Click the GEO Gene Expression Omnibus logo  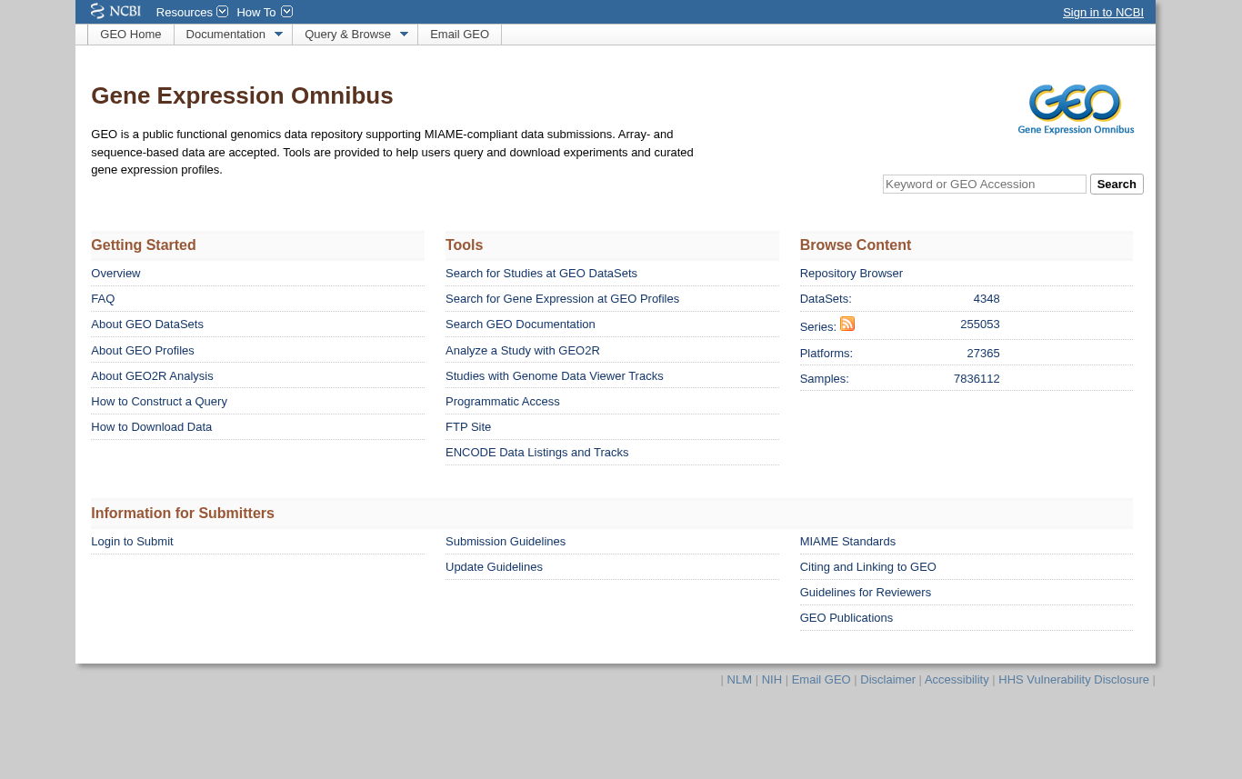[1076, 109]
